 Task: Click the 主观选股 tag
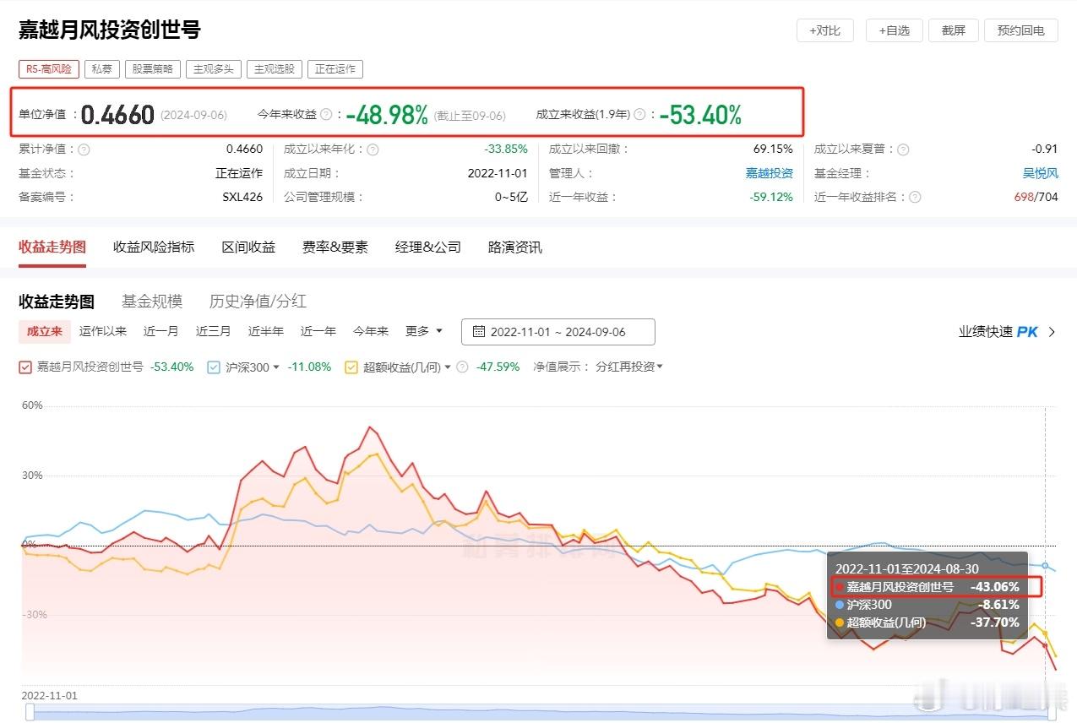coord(275,69)
